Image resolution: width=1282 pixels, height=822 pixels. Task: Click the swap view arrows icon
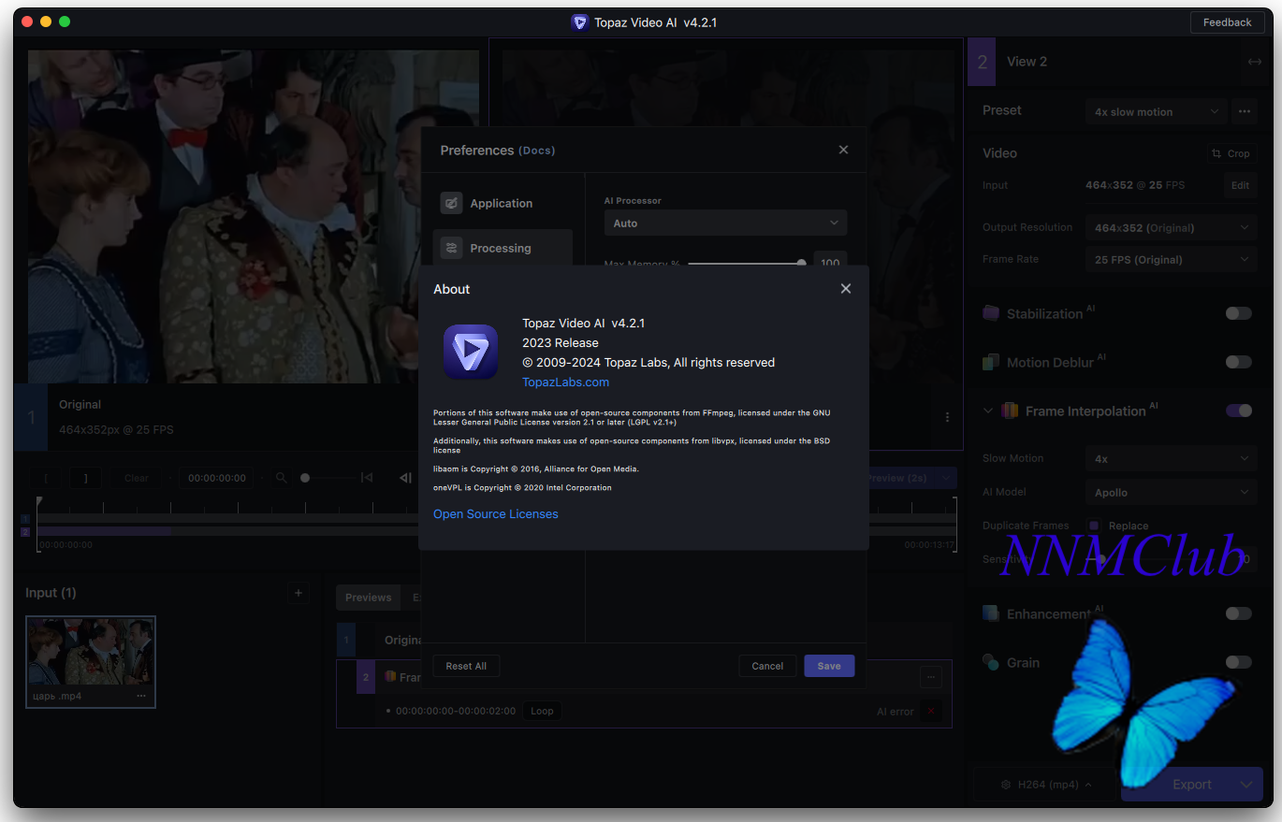[1254, 62]
